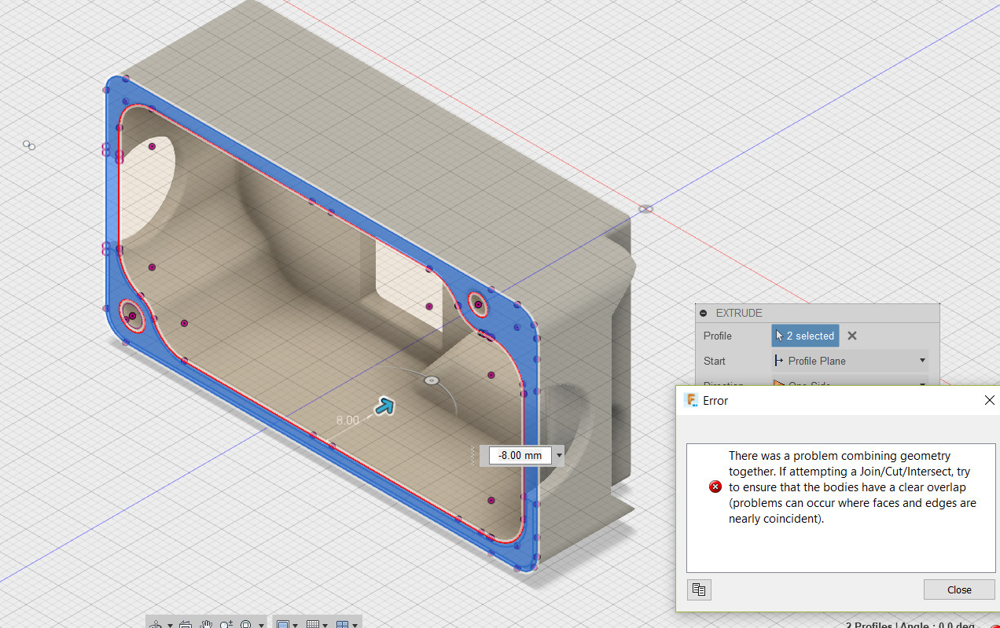Collapse the EXTRUDE dialog header
Image resolution: width=1000 pixels, height=628 pixels.
[x=702, y=313]
